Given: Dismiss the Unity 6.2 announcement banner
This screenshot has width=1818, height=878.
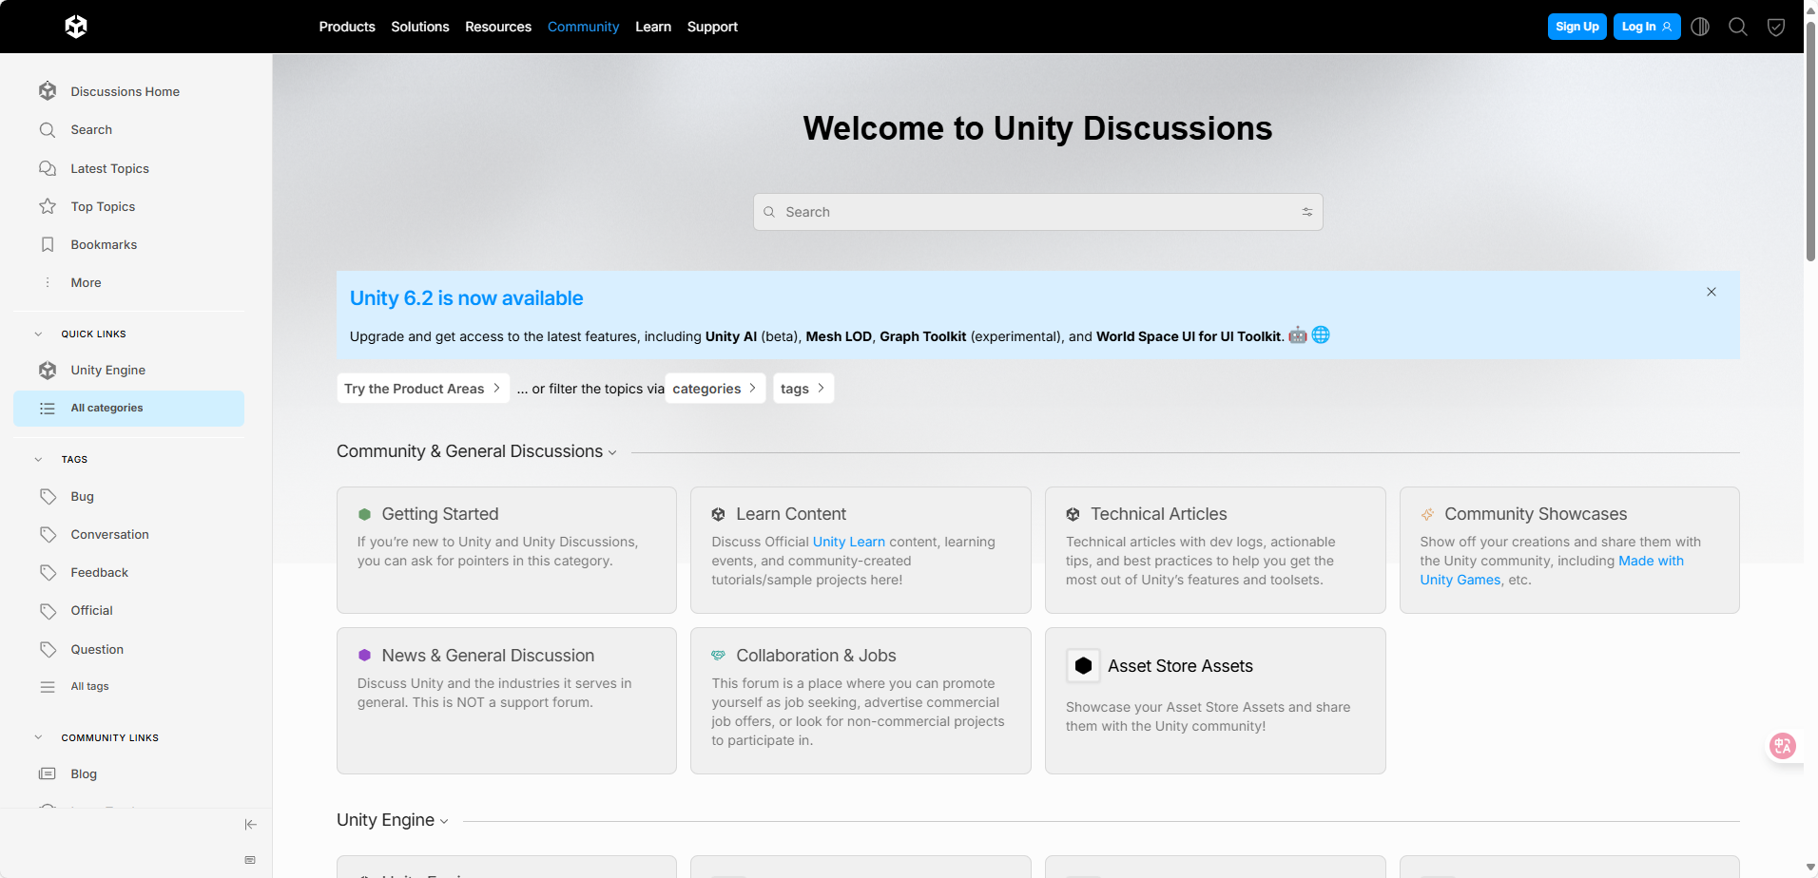Looking at the screenshot, I should click(1712, 292).
